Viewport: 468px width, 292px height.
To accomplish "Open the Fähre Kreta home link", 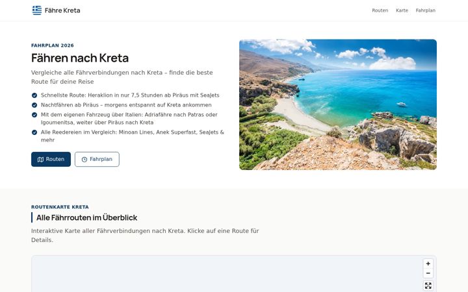I will pos(56,10).
